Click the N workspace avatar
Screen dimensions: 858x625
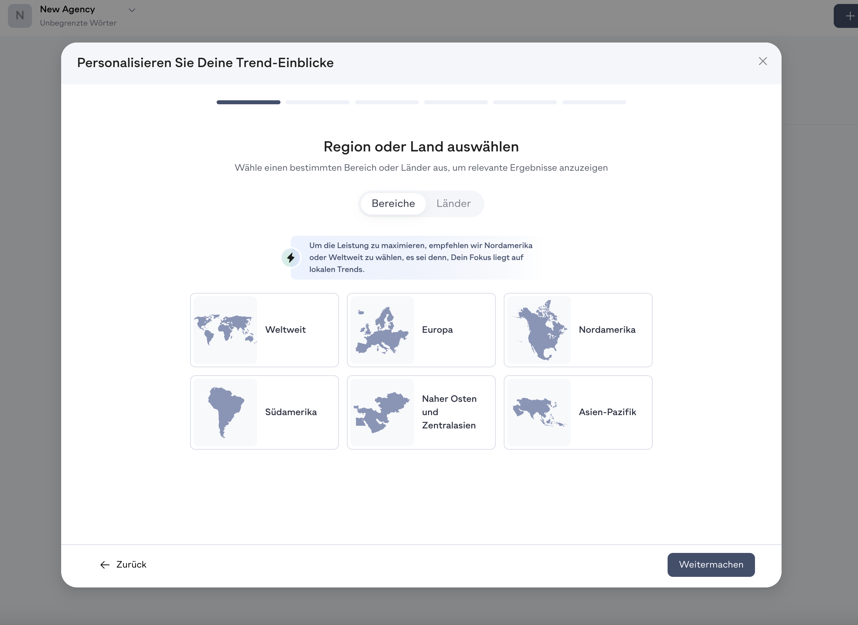[x=20, y=16]
